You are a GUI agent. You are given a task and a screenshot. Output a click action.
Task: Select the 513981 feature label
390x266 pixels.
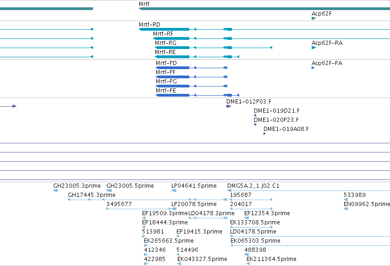point(153,232)
